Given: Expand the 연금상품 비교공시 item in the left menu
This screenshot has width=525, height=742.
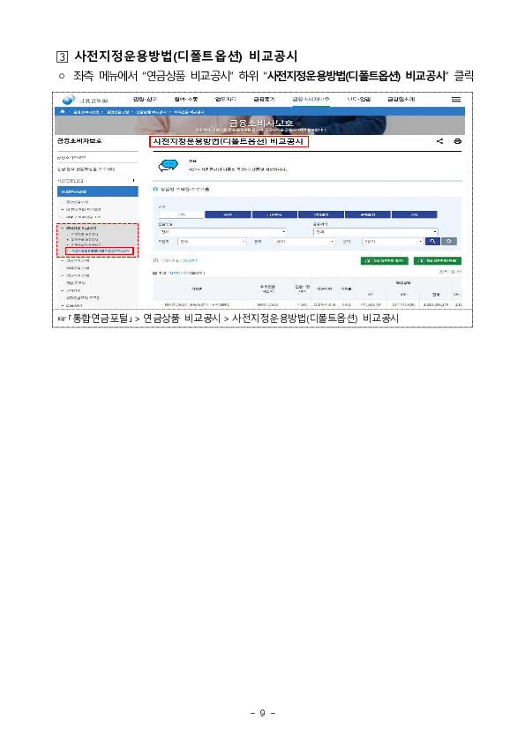Looking at the screenshot, I should click(x=79, y=229).
